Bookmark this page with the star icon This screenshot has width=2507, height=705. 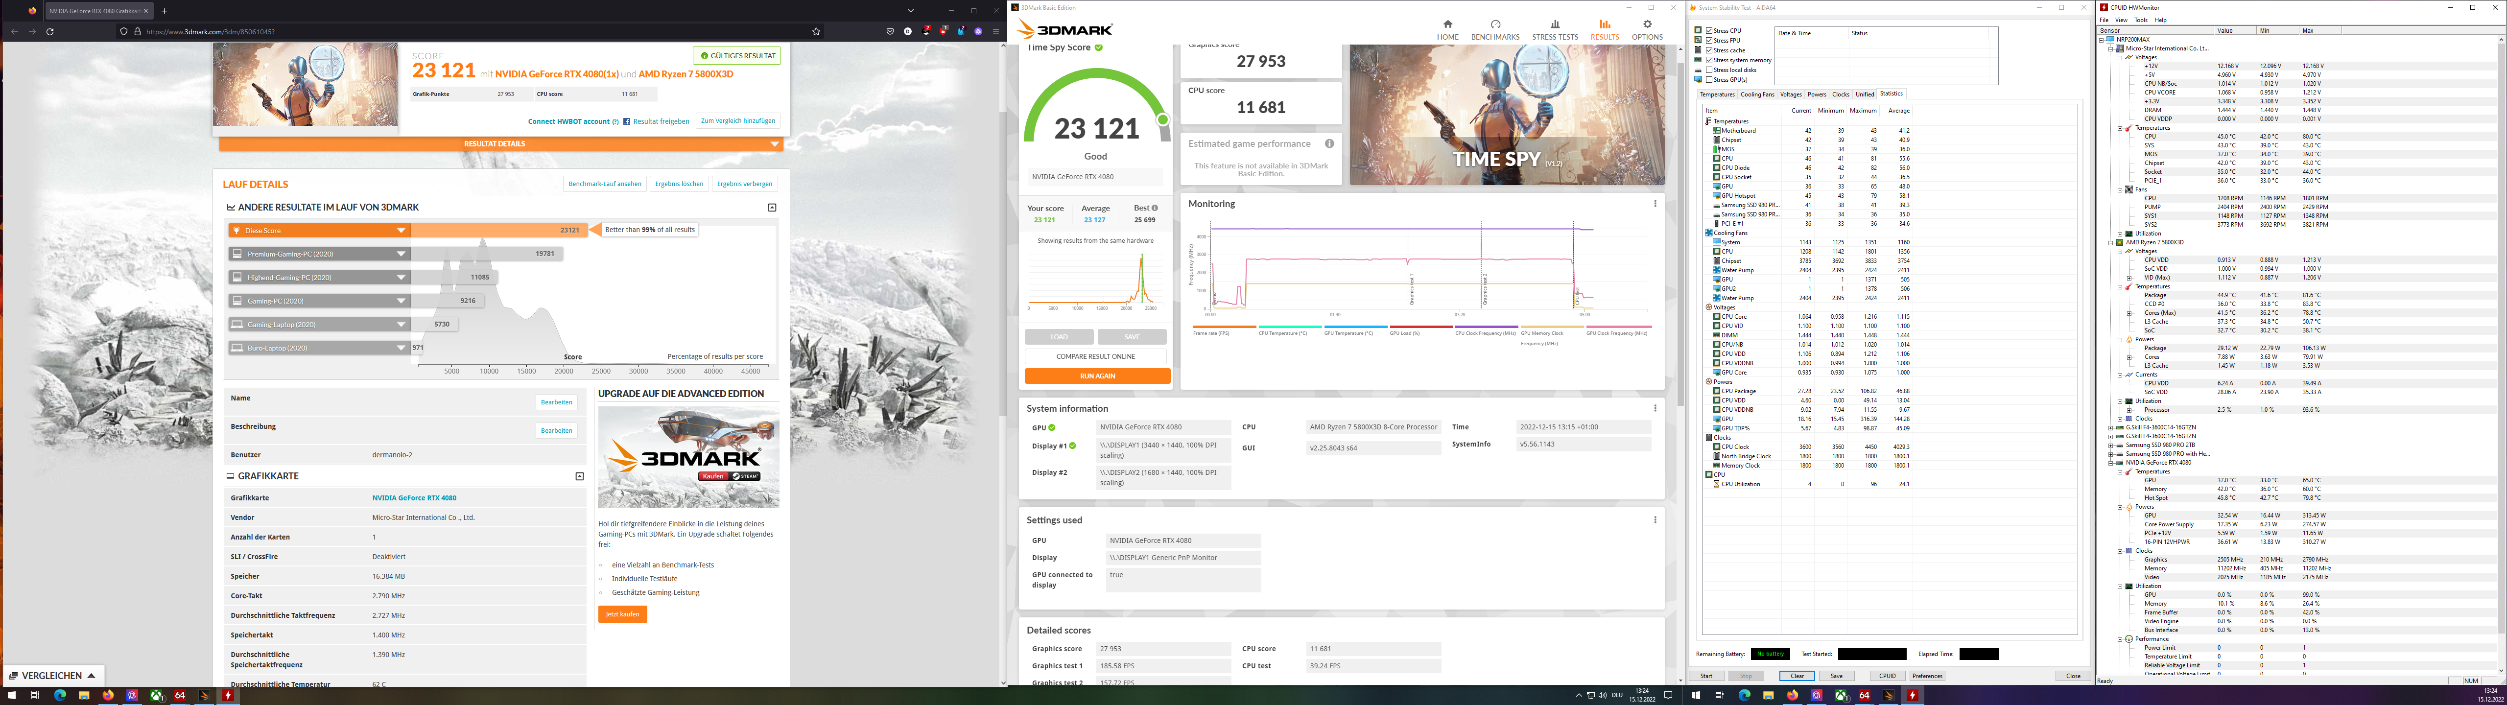coord(816,31)
